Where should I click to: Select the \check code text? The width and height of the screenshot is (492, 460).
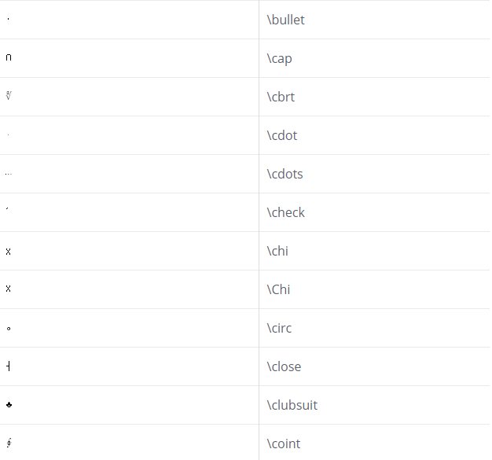[x=285, y=212]
